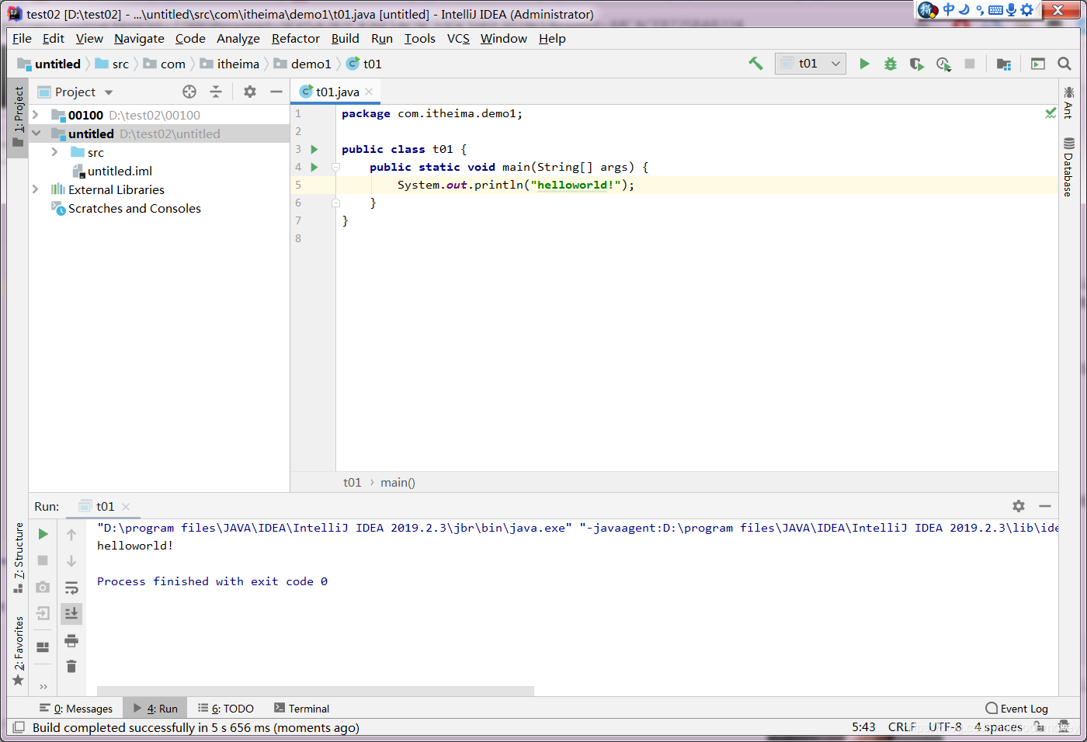This screenshot has width=1087, height=742.
Task: Toggle scroll to end in console
Action: 71,613
